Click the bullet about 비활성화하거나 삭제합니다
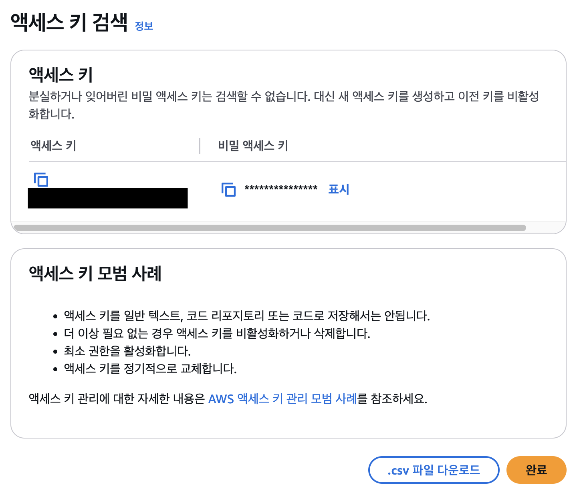The image size is (581, 499). coord(217,333)
